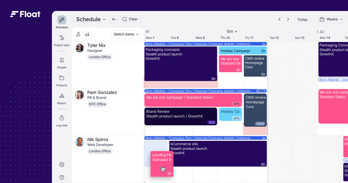Image resolution: width=348 pixels, height=183 pixels.
Task: Click the Filter button
Action: (x=130, y=19)
